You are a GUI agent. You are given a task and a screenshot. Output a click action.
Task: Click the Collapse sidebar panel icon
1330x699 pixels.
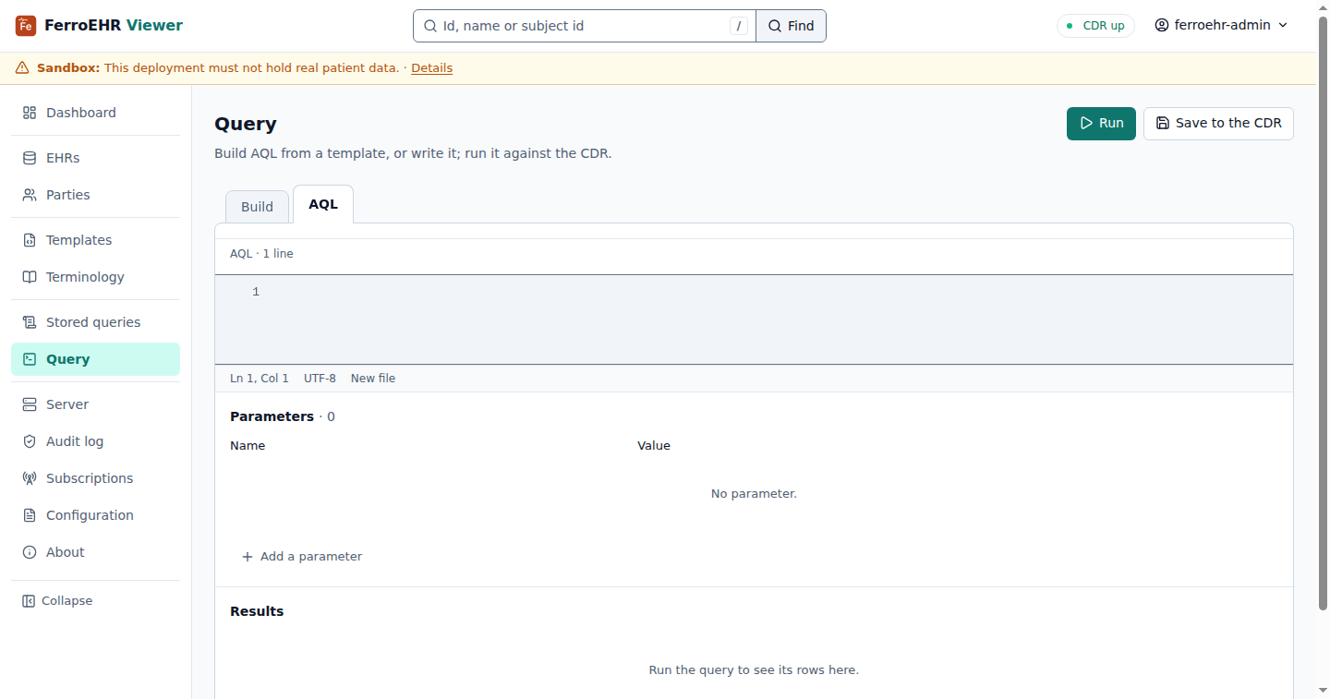pos(29,601)
